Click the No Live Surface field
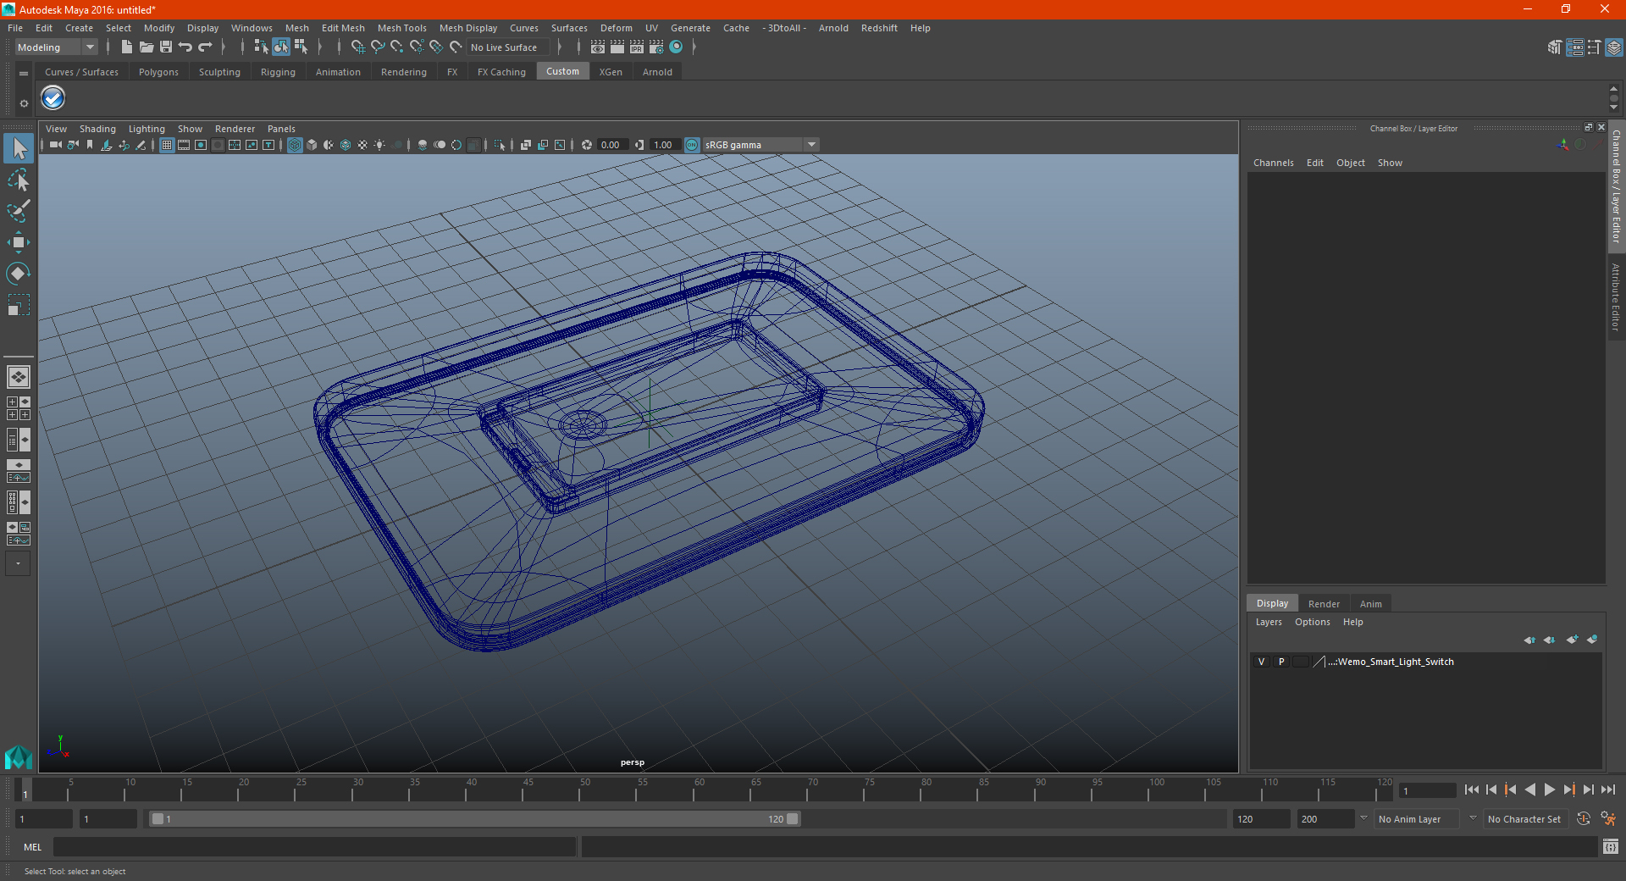The width and height of the screenshot is (1626, 881). click(x=508, y=47)
